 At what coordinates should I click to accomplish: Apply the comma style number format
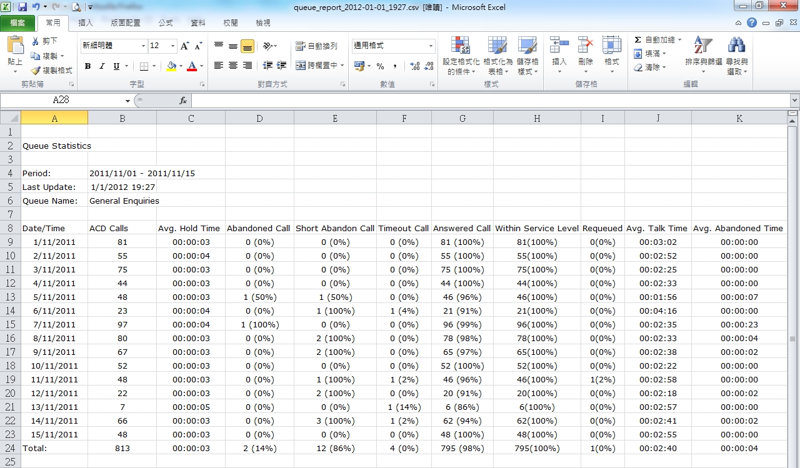coord(396,66)
